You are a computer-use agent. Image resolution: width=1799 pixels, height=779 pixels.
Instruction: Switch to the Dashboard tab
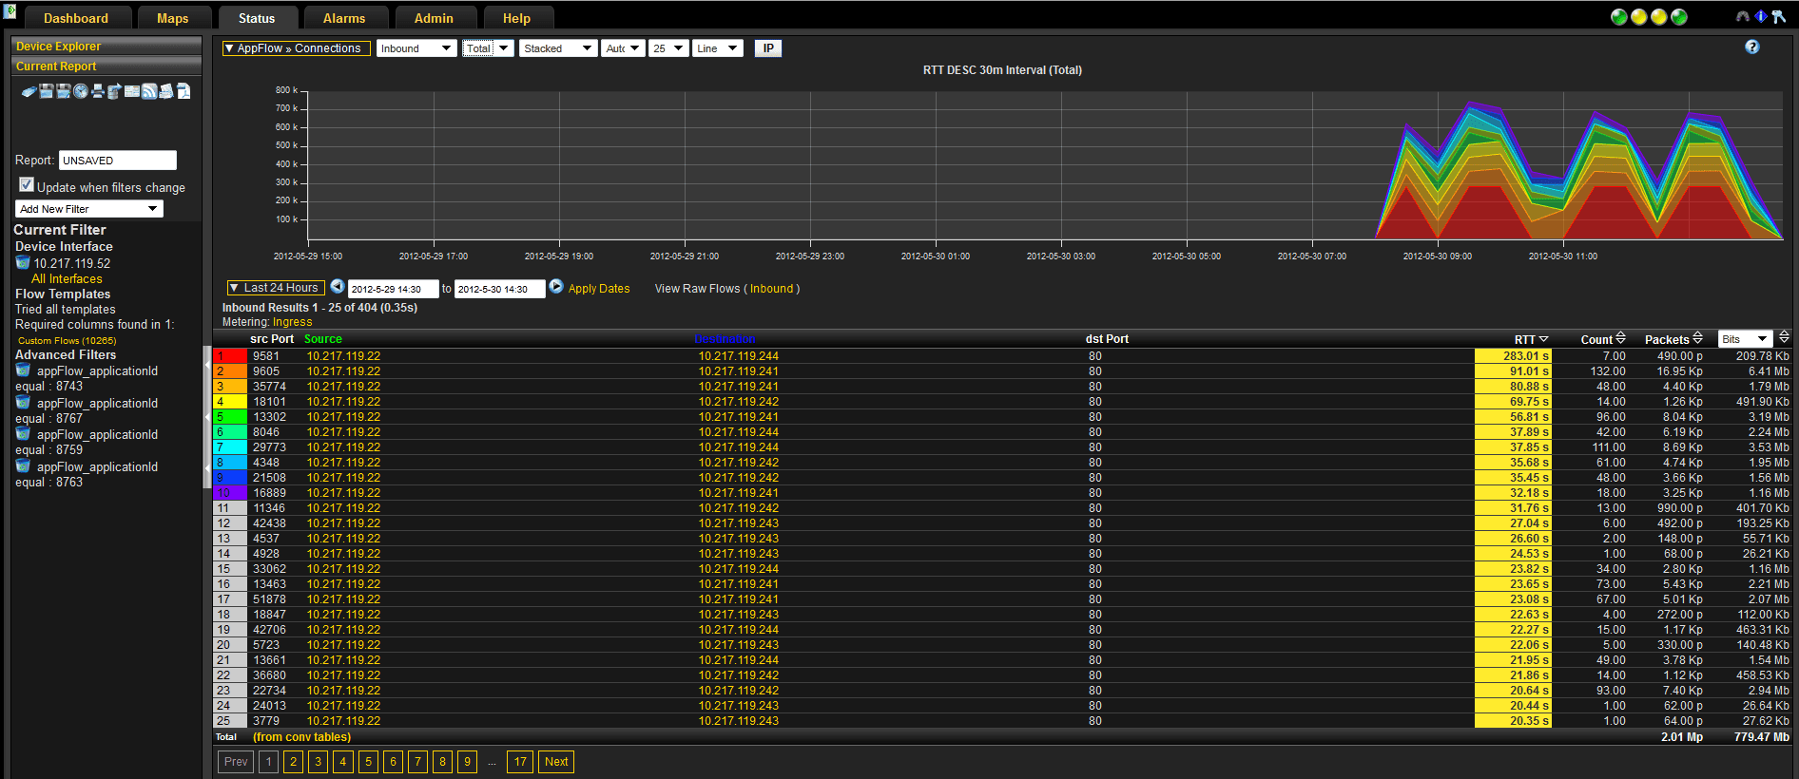coord(76,18)
